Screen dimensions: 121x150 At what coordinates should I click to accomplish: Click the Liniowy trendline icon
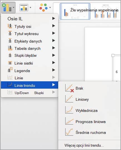(69, 99)
